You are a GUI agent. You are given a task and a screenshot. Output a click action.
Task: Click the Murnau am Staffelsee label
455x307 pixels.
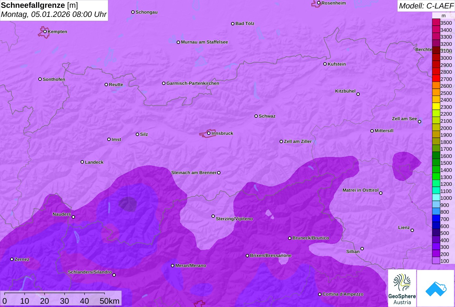tap(204, 42)
